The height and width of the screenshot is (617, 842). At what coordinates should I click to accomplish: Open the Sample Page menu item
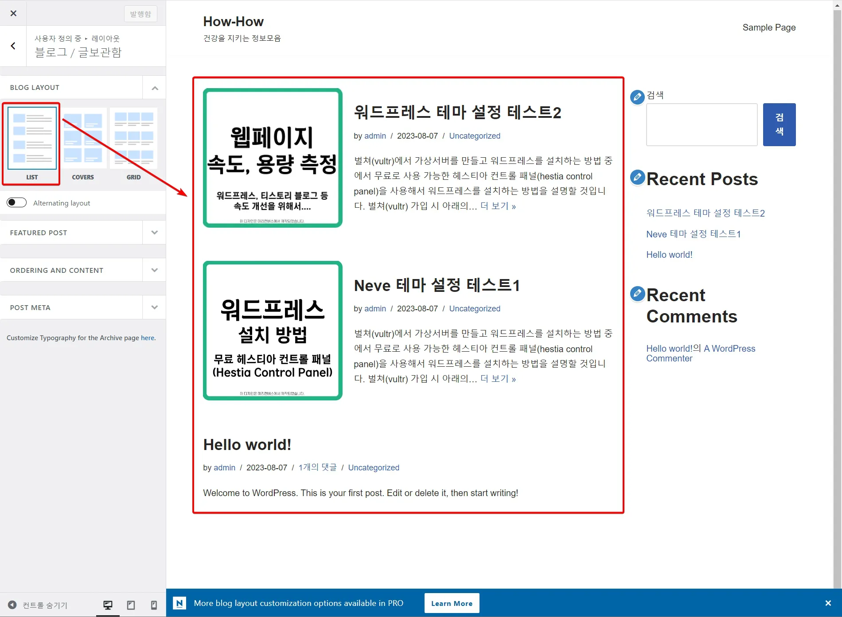click(769, 27)
